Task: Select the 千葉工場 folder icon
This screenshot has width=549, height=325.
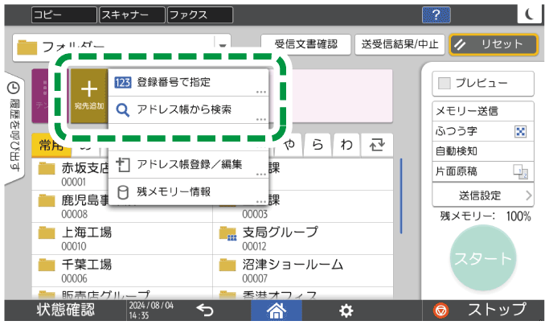Action: point(47,265)
